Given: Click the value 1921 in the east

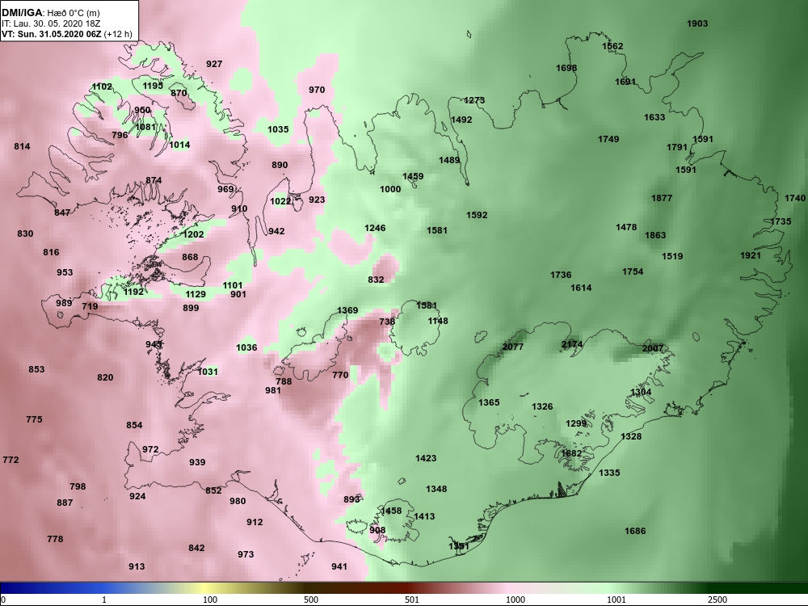Looking at the screenshot, I should [x=751, y=255].
